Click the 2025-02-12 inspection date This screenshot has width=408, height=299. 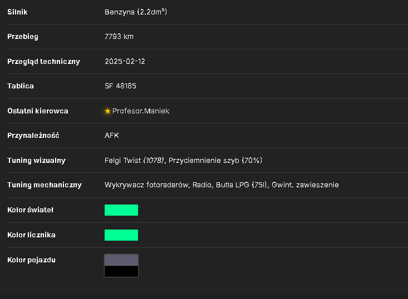click(x=125, y=61)
